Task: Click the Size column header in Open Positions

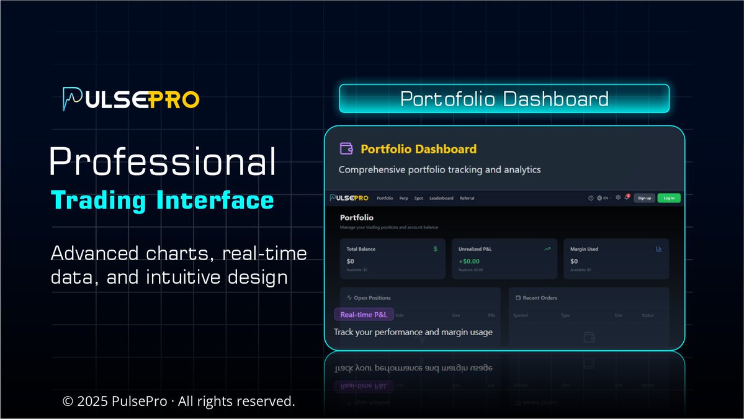Action: click(x=456, y=315)
